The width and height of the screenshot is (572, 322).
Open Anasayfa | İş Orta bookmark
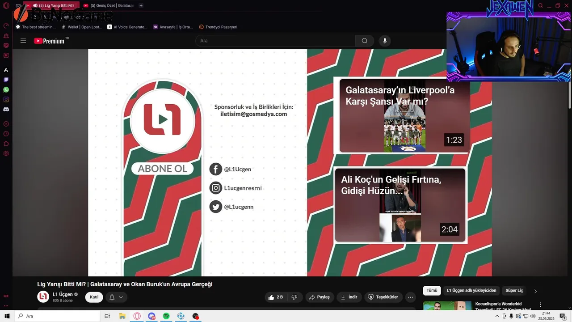pyautogui.click(x=173, y=27)
